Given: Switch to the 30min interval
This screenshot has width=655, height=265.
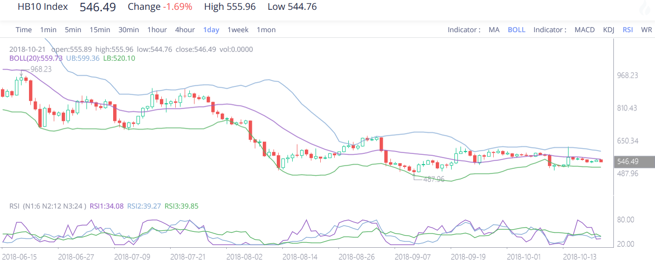Looking at the screenshot, I should coord(129,30).
